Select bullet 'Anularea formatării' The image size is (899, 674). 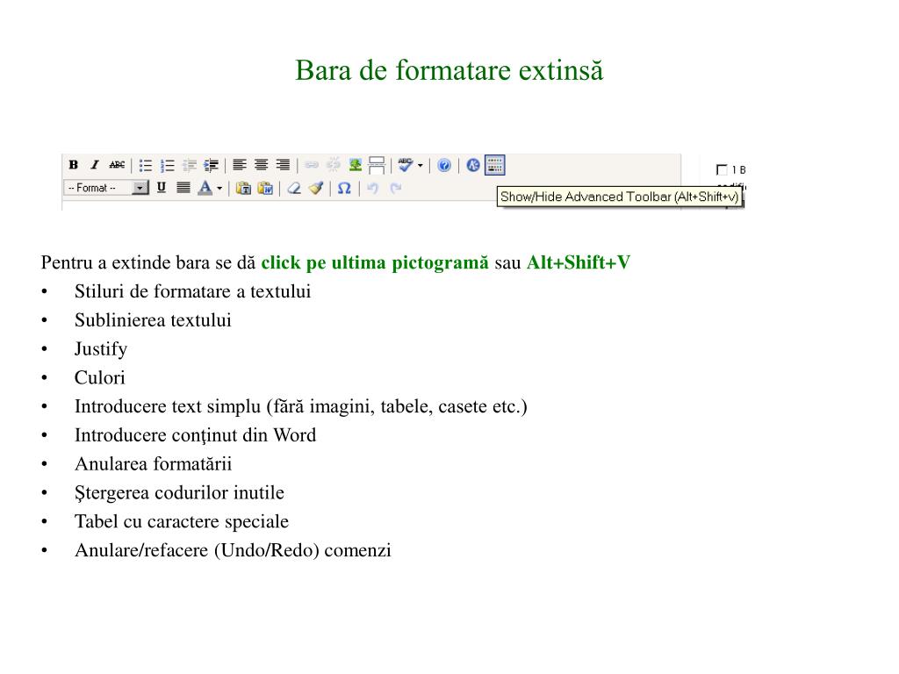click(153, 464)
